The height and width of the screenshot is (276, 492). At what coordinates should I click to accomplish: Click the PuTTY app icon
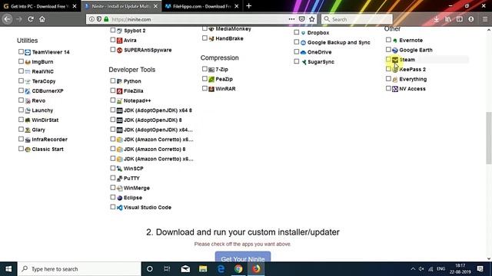pos(120,179)
